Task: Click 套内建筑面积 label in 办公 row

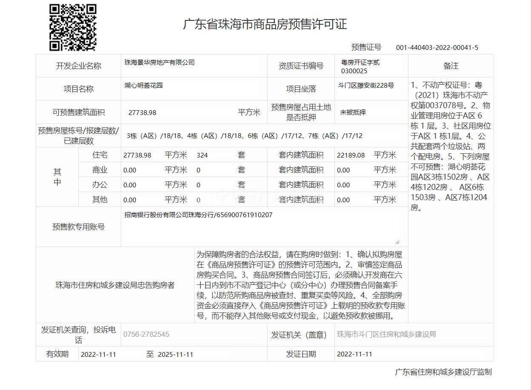Action: click(x=301, y=185)
